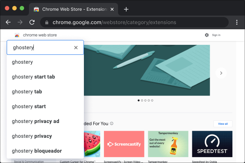Choose the "ghostery privacy ad" suggestion
Screen dimensions: 245x163
tap(36, 121)
